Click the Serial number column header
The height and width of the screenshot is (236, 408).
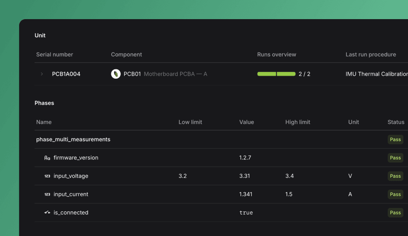(x=55, y=54)
